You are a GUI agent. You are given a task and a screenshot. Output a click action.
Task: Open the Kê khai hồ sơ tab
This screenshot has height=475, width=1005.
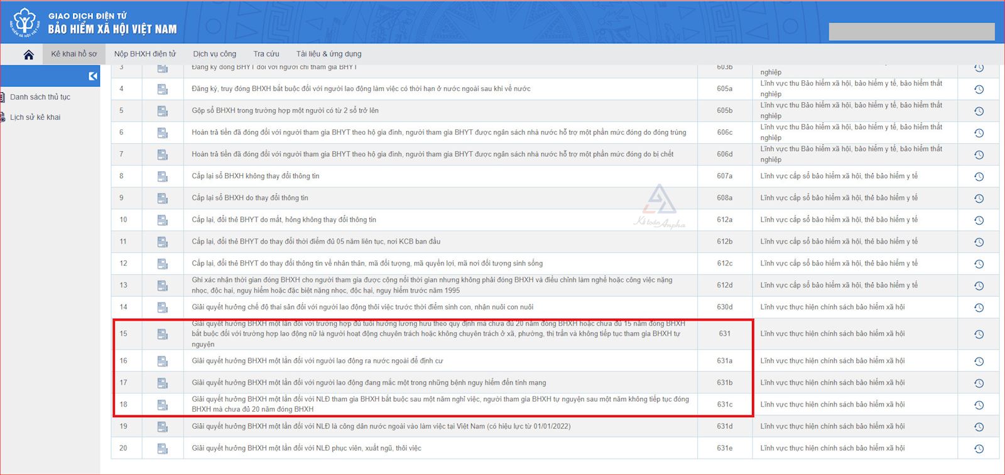74,54
